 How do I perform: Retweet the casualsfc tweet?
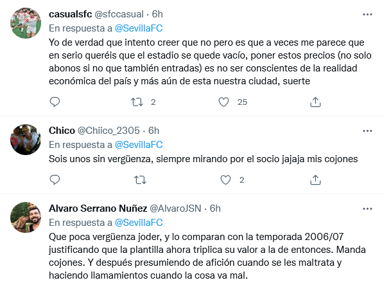(137, 102)
